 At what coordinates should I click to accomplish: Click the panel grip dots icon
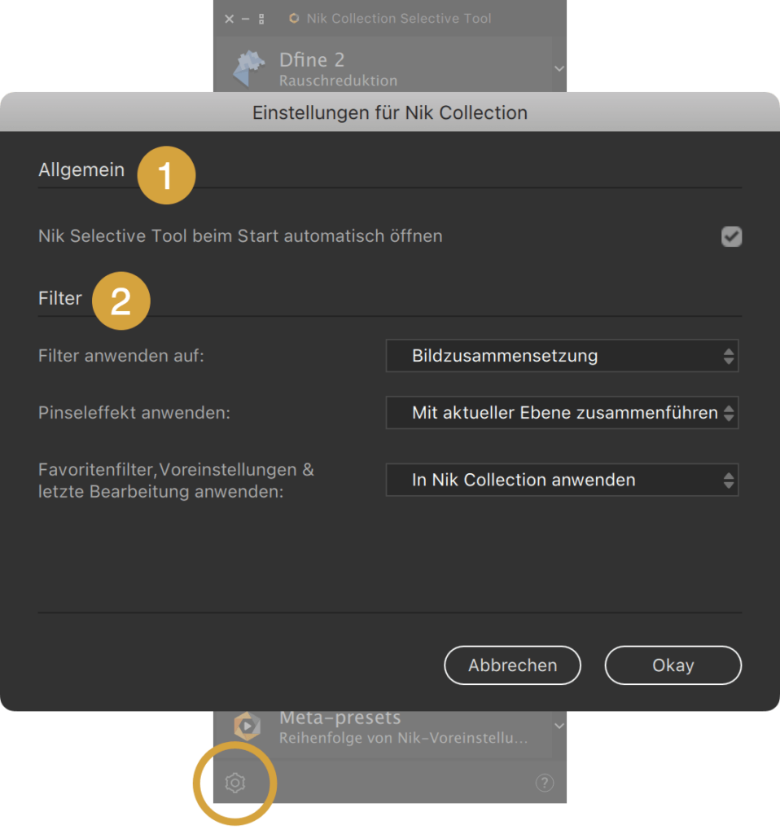point(261,20)
